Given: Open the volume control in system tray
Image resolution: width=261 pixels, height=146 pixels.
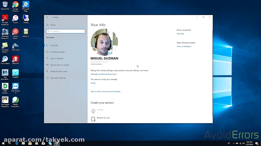Looking at the screenshot, I should pyautogui.click(x=243, y=143).
